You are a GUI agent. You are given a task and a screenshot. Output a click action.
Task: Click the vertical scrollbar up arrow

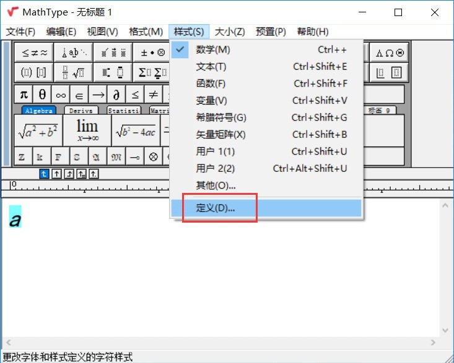click(445, 205)
